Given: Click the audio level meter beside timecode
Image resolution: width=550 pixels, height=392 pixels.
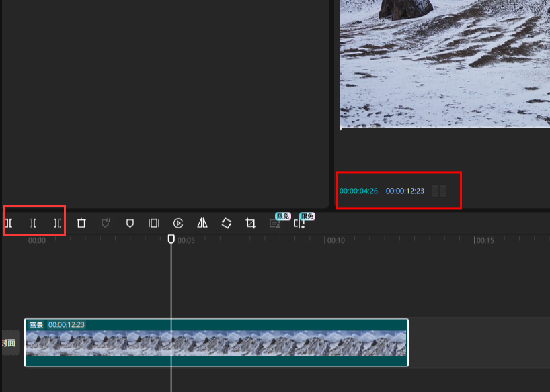Looking at the screenshot, I should [x=438, y=191].
